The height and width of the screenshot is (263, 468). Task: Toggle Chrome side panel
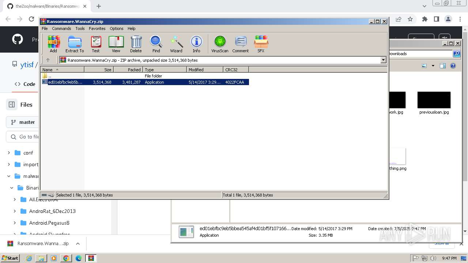pos(436,19)
